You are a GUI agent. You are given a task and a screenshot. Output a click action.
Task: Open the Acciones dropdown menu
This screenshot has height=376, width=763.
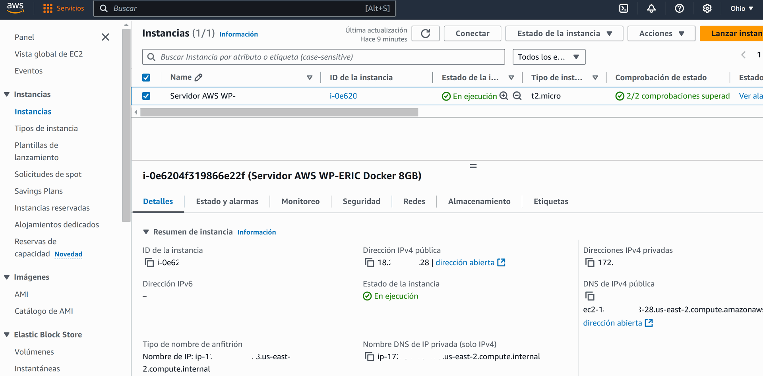click(x=661, y=33)
